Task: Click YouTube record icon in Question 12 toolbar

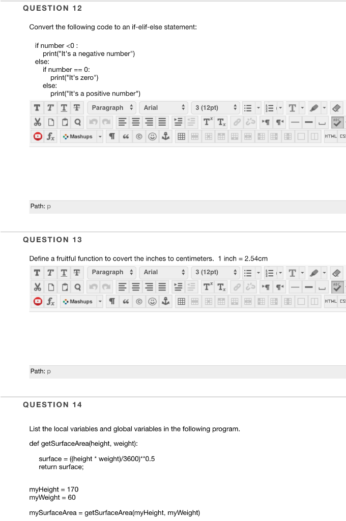Action: (38, 136)
